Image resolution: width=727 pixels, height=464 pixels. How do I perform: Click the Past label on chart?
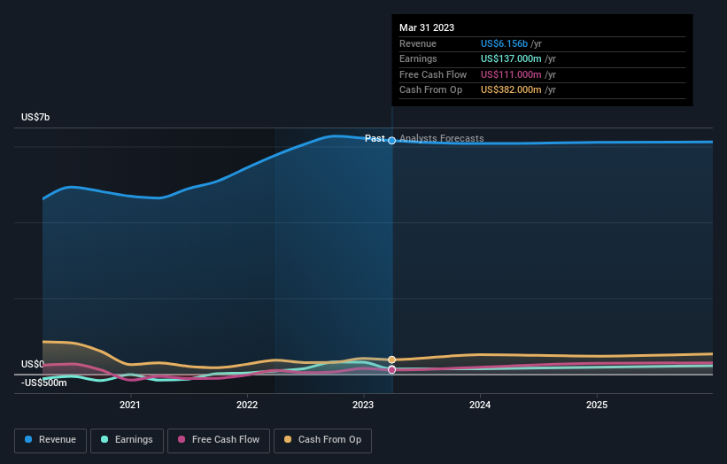pos(375,138)
